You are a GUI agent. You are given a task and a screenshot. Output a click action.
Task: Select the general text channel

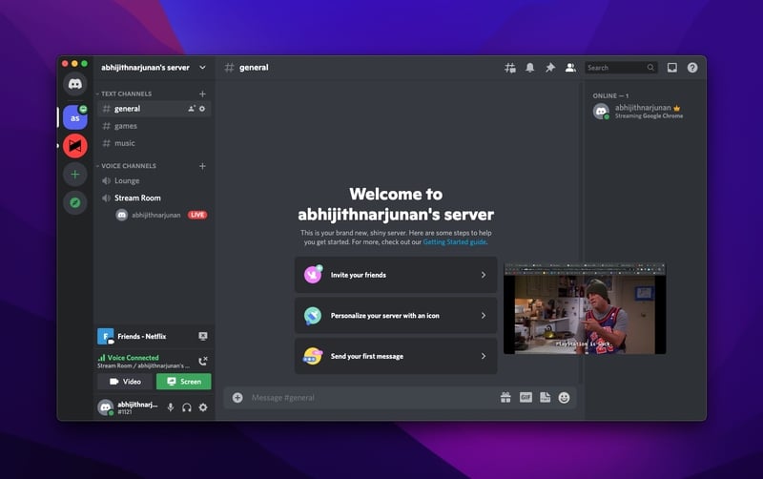tap(155, 109)
